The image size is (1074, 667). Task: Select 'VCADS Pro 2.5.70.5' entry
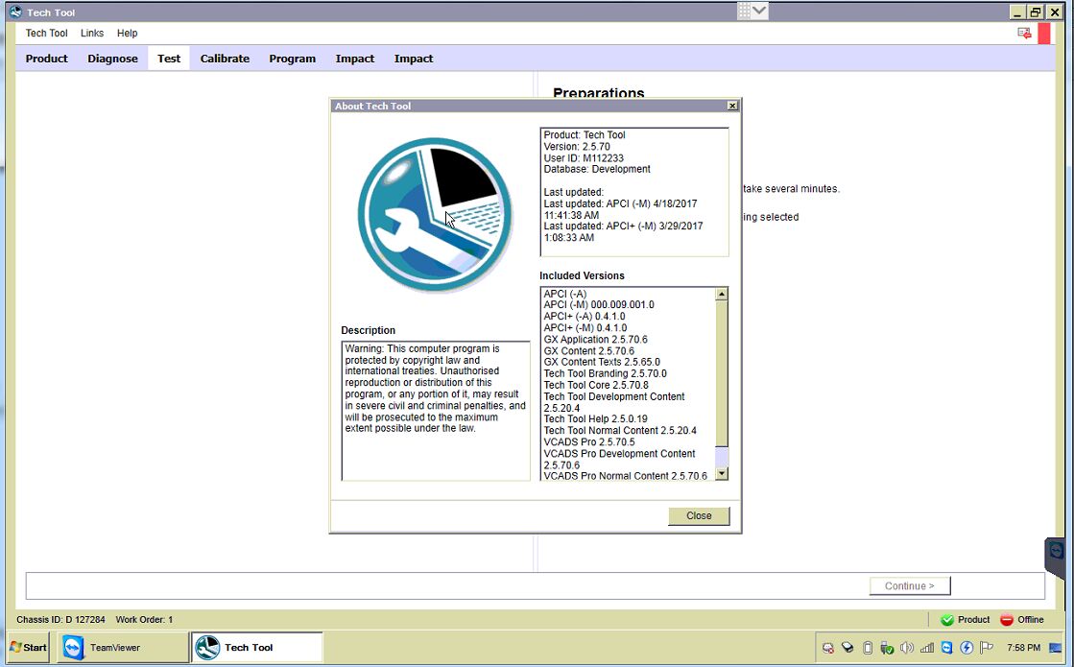coord(589,441)
